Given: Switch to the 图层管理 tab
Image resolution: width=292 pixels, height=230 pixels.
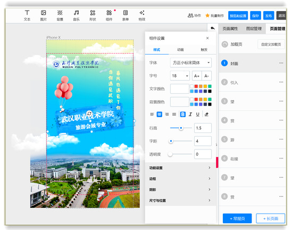Looking at the screenshot, I should pos(254,29).
